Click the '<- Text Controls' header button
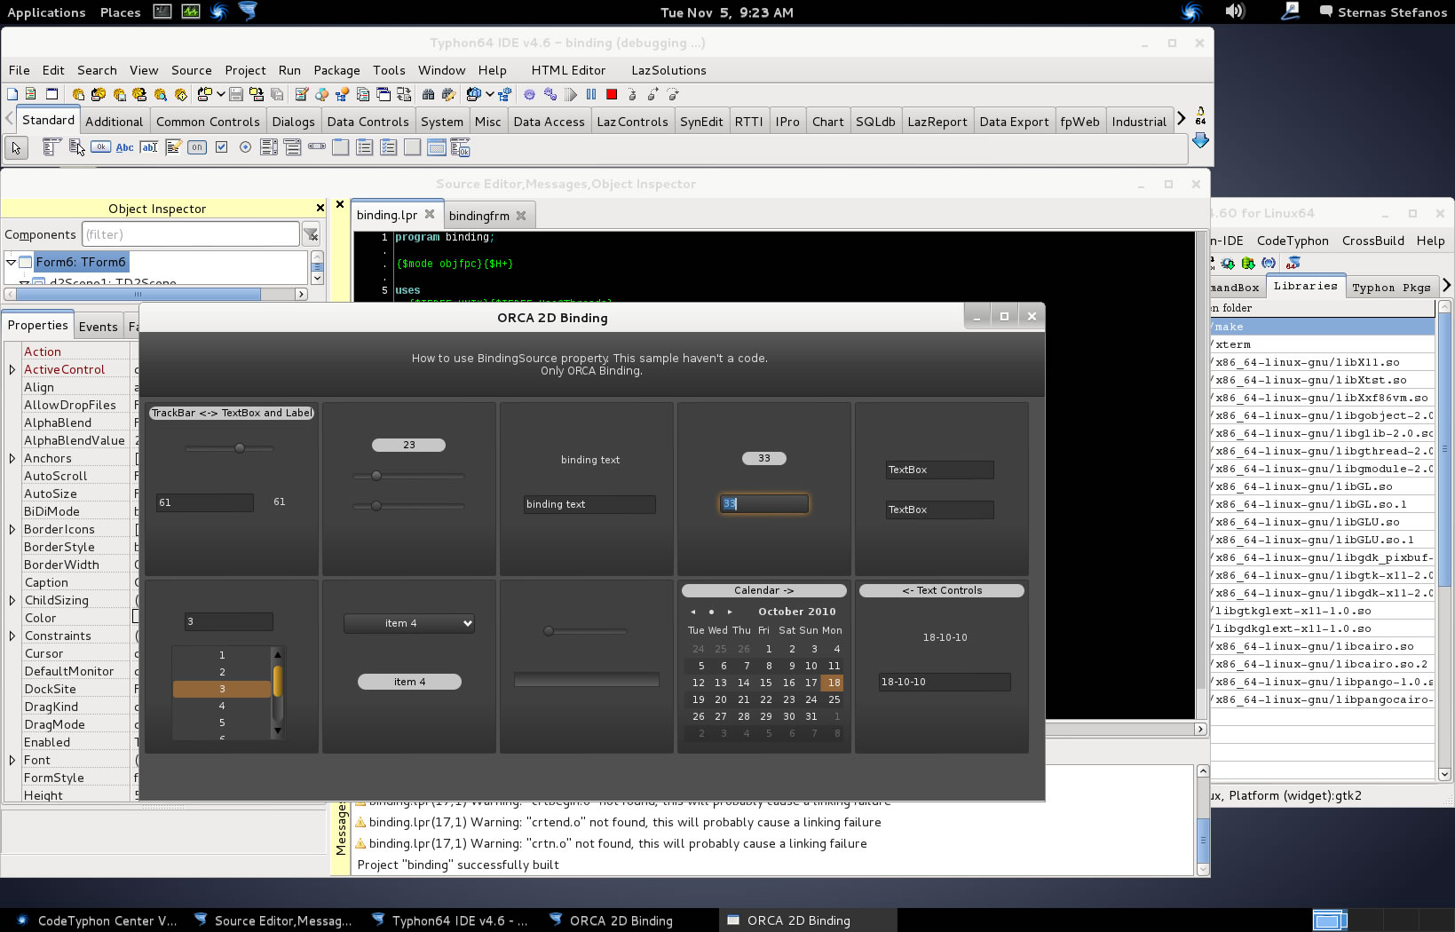Screen dimensions: 1455x932 941,590
